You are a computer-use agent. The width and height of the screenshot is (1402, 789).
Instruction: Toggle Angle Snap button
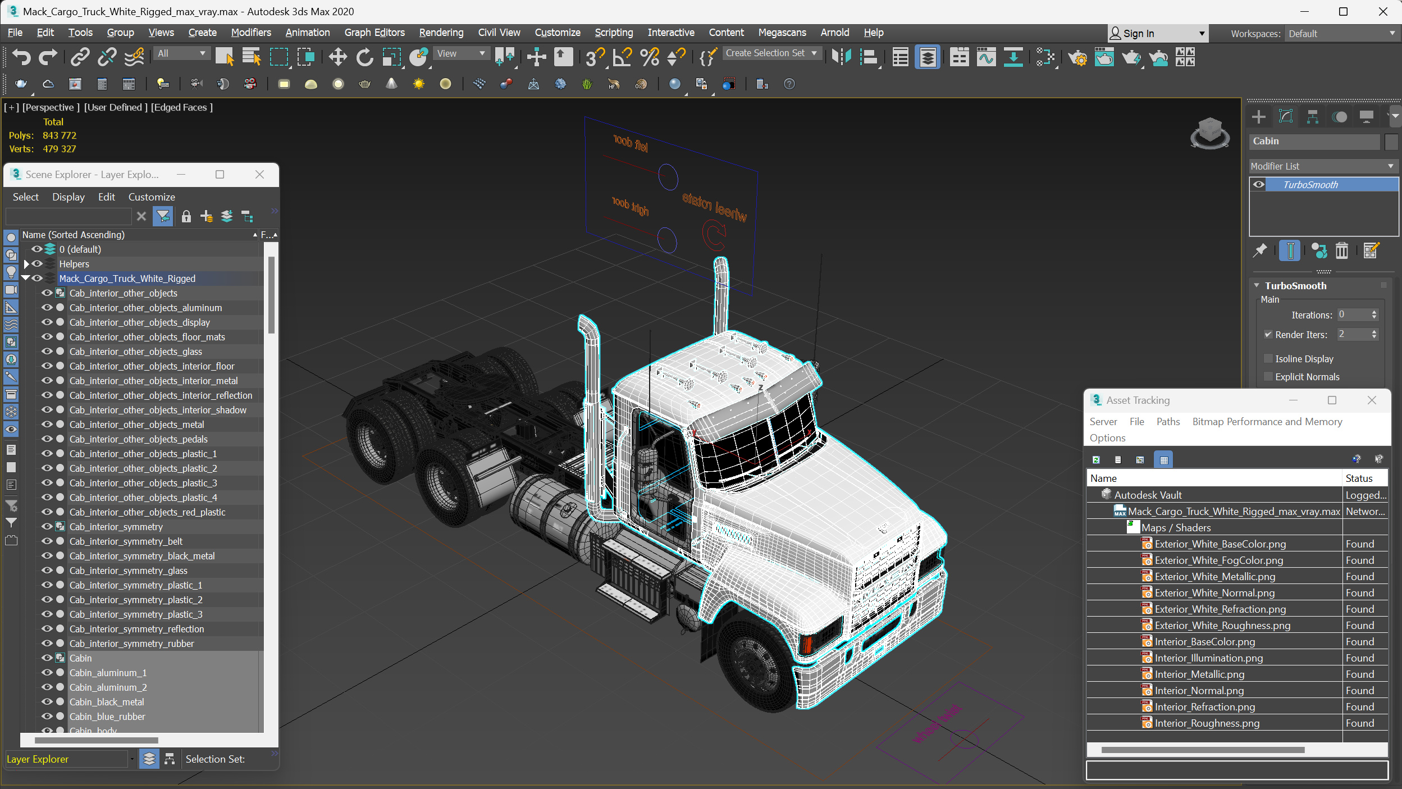point(622,57)
